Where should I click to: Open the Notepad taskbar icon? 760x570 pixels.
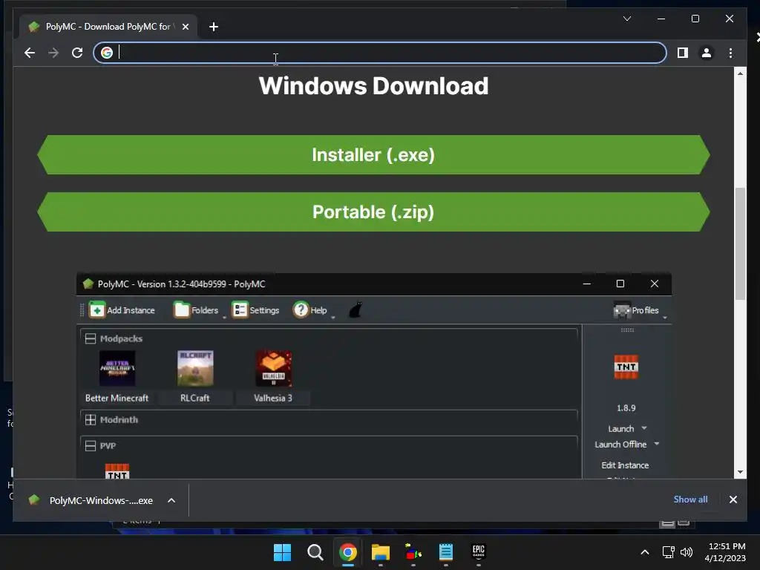tap(445, 552)
